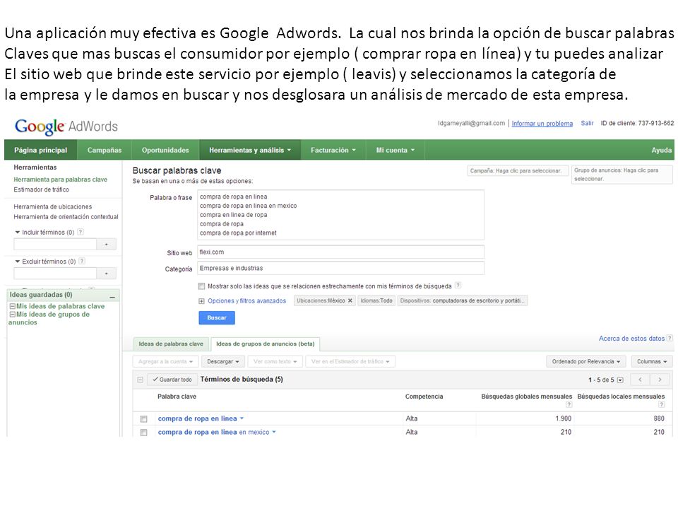This screenshot has height=509, width=678.
Task: Select checkbox for 'compra de ropa en linea'
Action: (143, 419)
